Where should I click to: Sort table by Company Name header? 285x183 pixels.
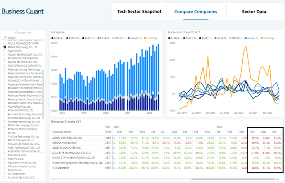coord(61,131)
